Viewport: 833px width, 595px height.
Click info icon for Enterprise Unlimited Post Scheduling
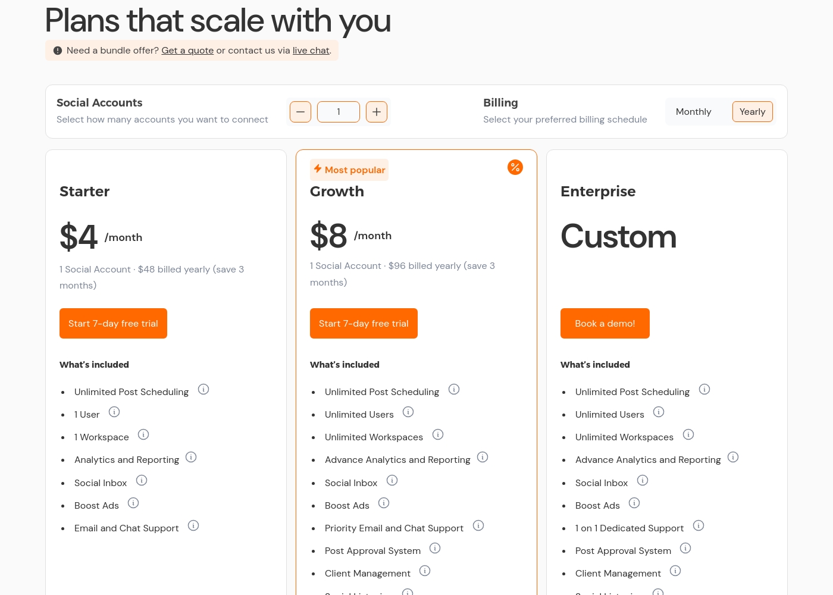[704, 389]
